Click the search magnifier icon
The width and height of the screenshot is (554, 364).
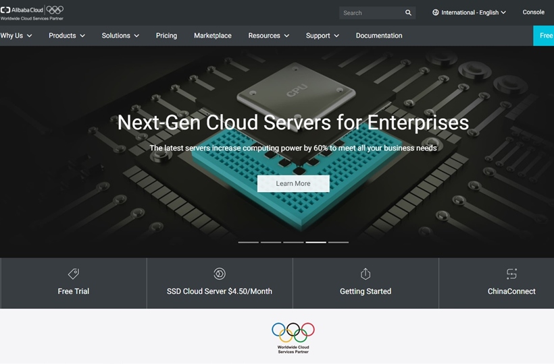(408, 13)
